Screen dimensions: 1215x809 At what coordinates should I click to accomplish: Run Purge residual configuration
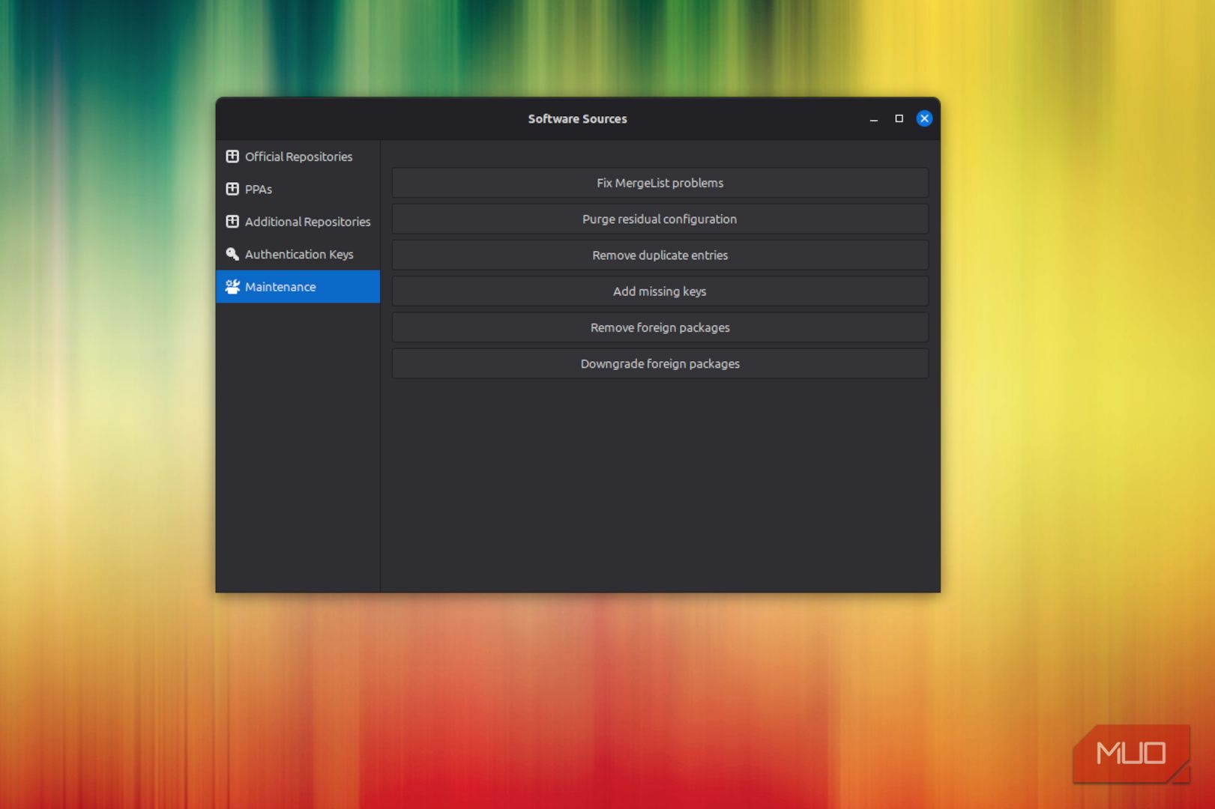[x=660, y=219]
